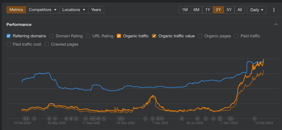Enable the URL Rating checkbox
This screenshot has height=130, width=282.
[x=88, y=36]
